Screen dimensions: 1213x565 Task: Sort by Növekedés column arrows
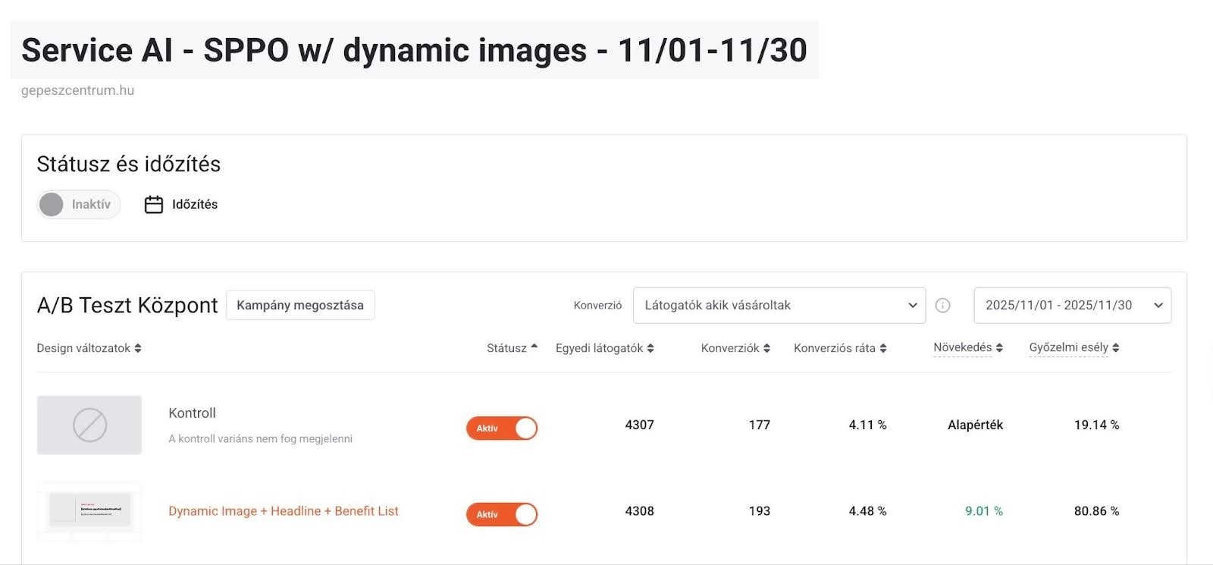coord(999,347)
